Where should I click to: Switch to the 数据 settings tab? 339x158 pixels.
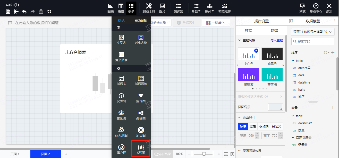pos(274,30)
